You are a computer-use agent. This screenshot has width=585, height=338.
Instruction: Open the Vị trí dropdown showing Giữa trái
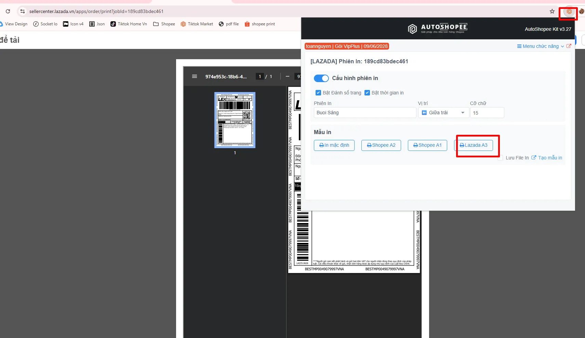coord(443,113)
